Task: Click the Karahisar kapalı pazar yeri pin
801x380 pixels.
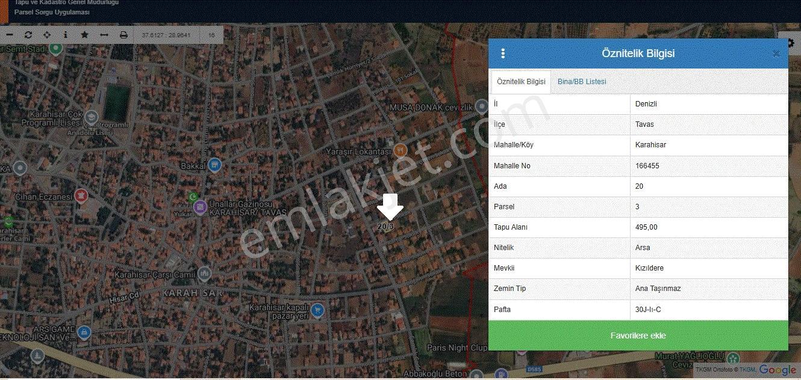Action: tap(317, 310)
